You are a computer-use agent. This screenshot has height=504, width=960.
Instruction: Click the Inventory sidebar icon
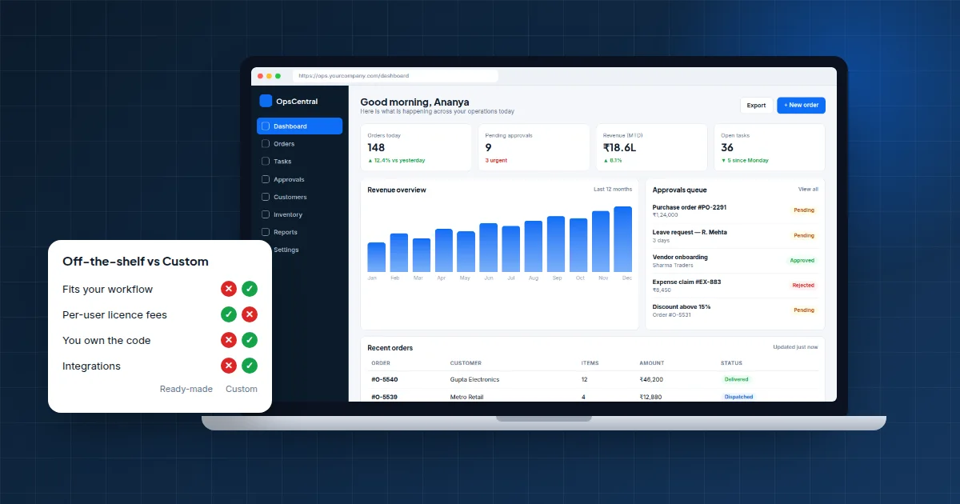tap(266, 214)
